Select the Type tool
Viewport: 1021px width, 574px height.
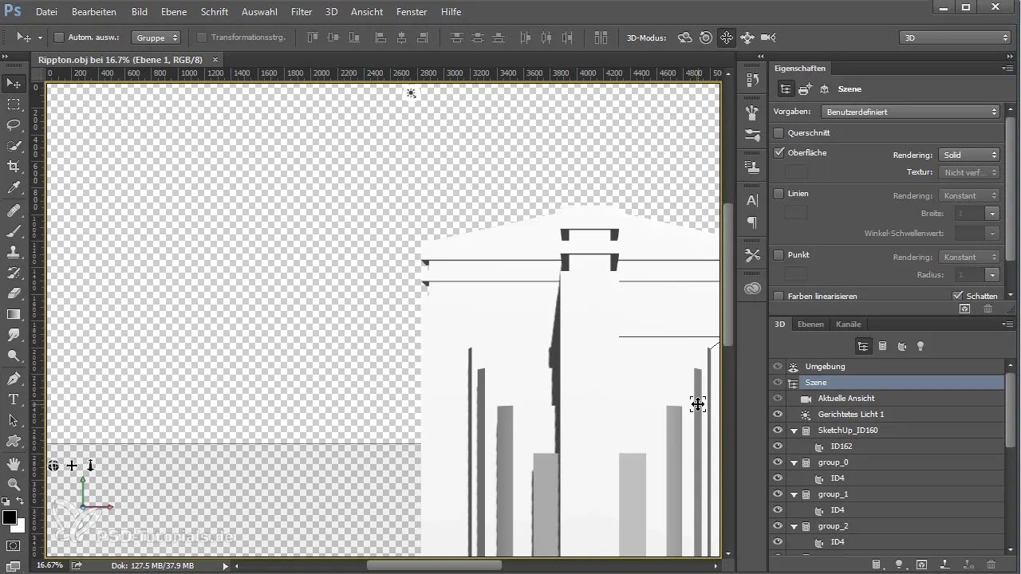[x=14, y=399]
